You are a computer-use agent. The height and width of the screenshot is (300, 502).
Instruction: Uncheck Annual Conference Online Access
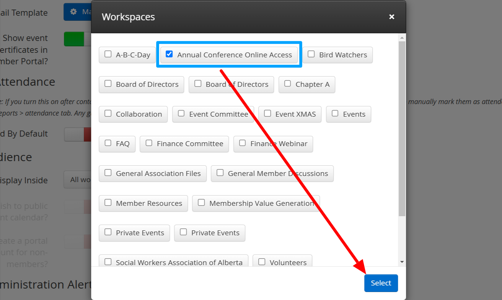point(169,54)
